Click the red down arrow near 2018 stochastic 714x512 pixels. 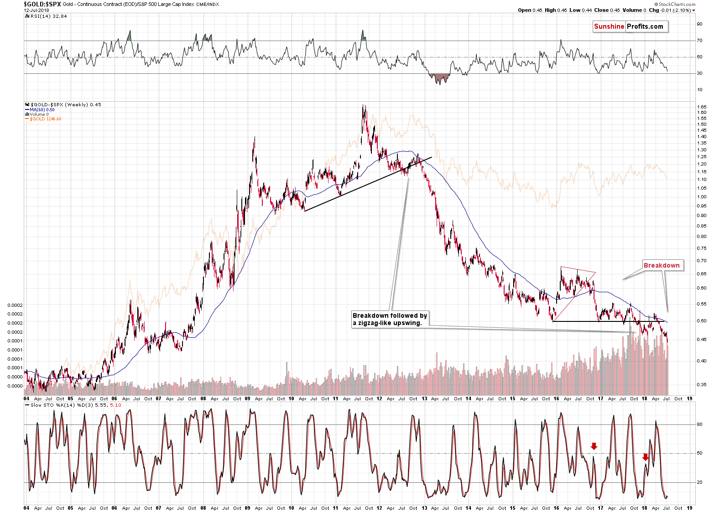point(645,457)
